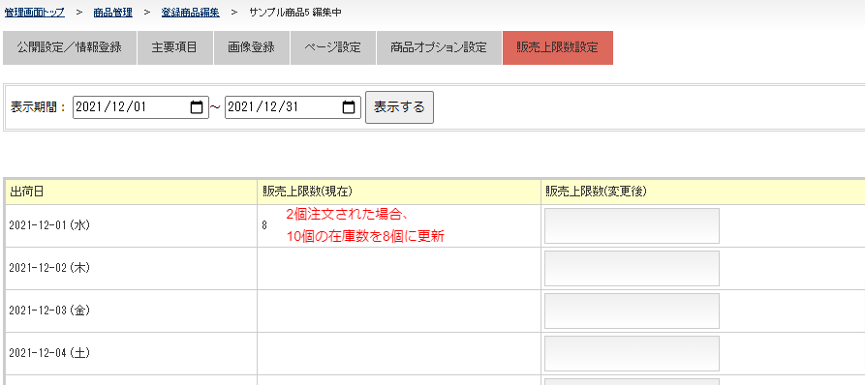The image size is (865, 385).
Task: Select the 販売上限数(現在) column header
Action: 399,192
